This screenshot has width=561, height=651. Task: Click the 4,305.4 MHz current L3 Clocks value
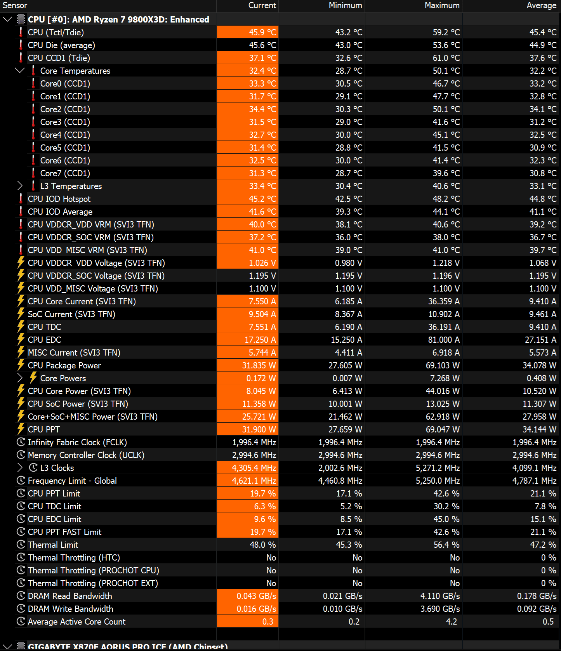pos(254,468)
